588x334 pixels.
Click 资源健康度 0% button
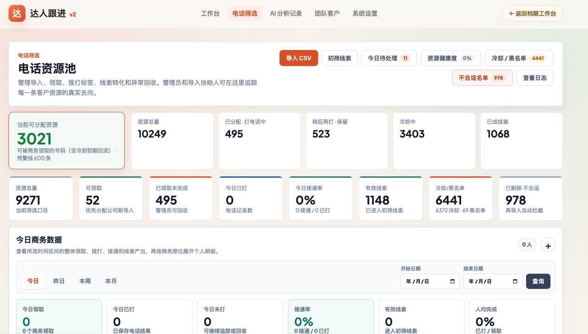click(x=451, y=58)
